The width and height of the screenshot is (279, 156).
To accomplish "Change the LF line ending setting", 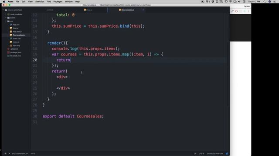I will [x=195, y=153].
